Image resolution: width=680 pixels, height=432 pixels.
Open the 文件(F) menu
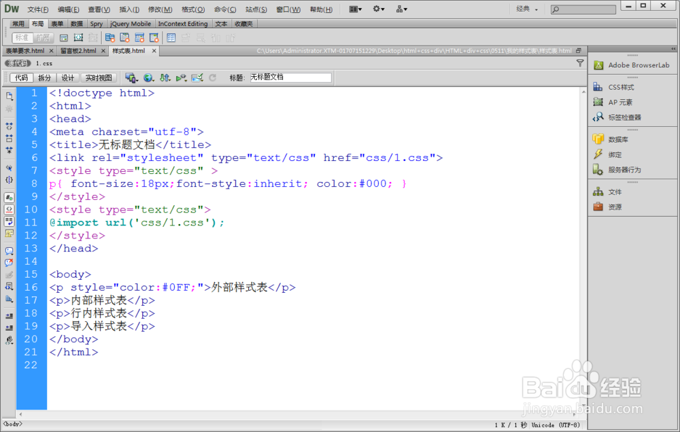(37, 10)
